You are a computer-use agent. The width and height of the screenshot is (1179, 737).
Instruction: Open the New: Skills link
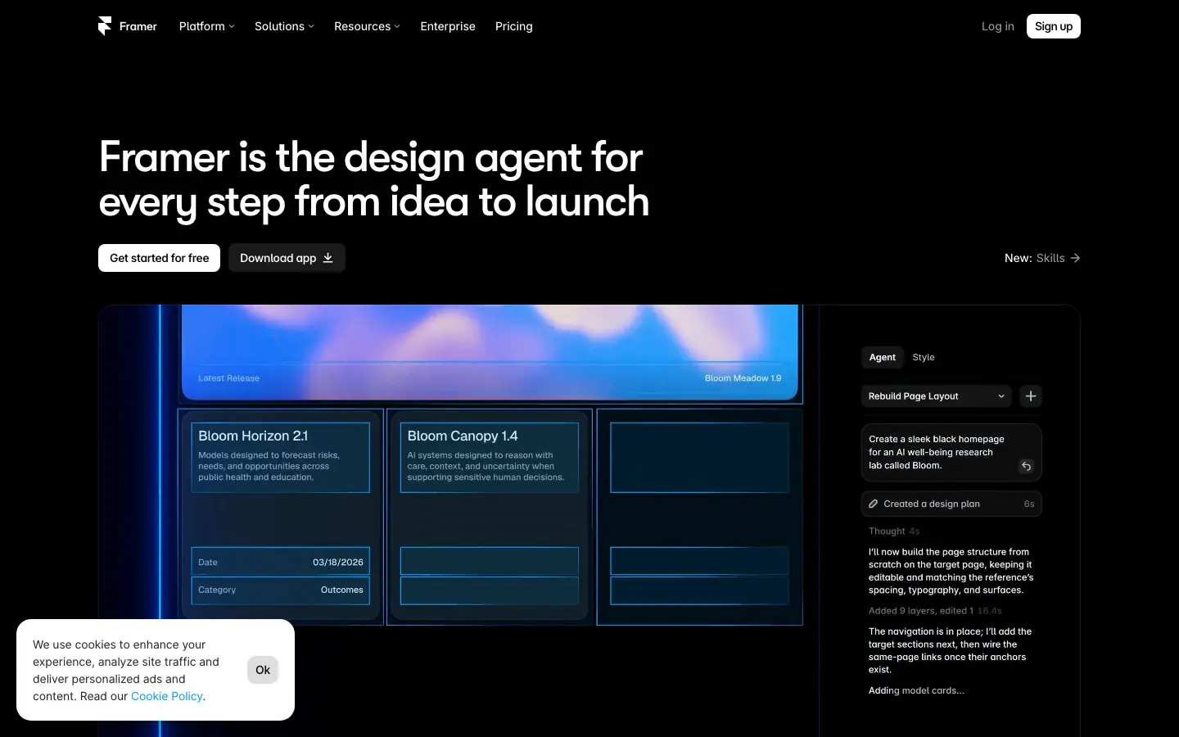1042,258
